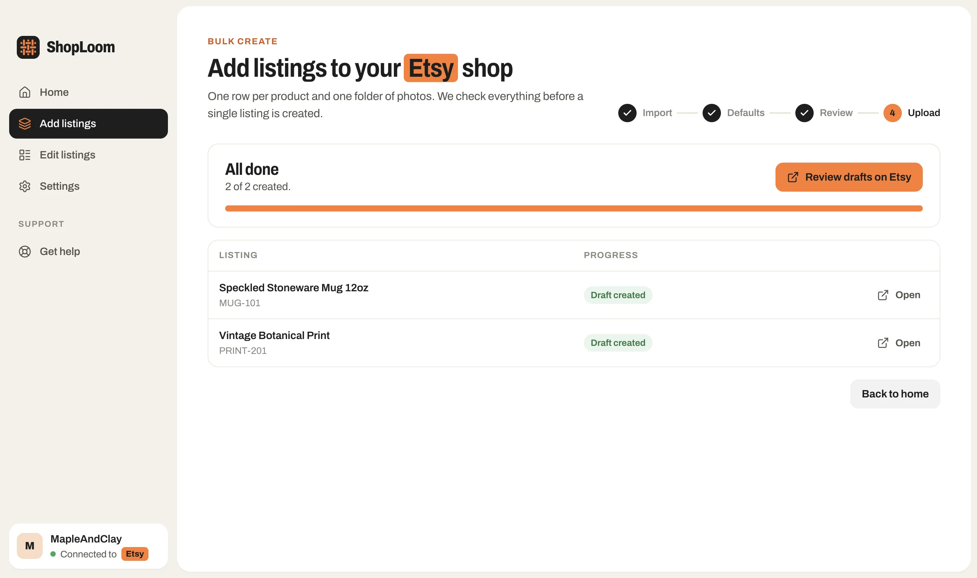The height and width of the screenshot is (578, 977).
Task: Click the ShopLoom brand name
Action: pyautogui.click(x=81, y=47)
